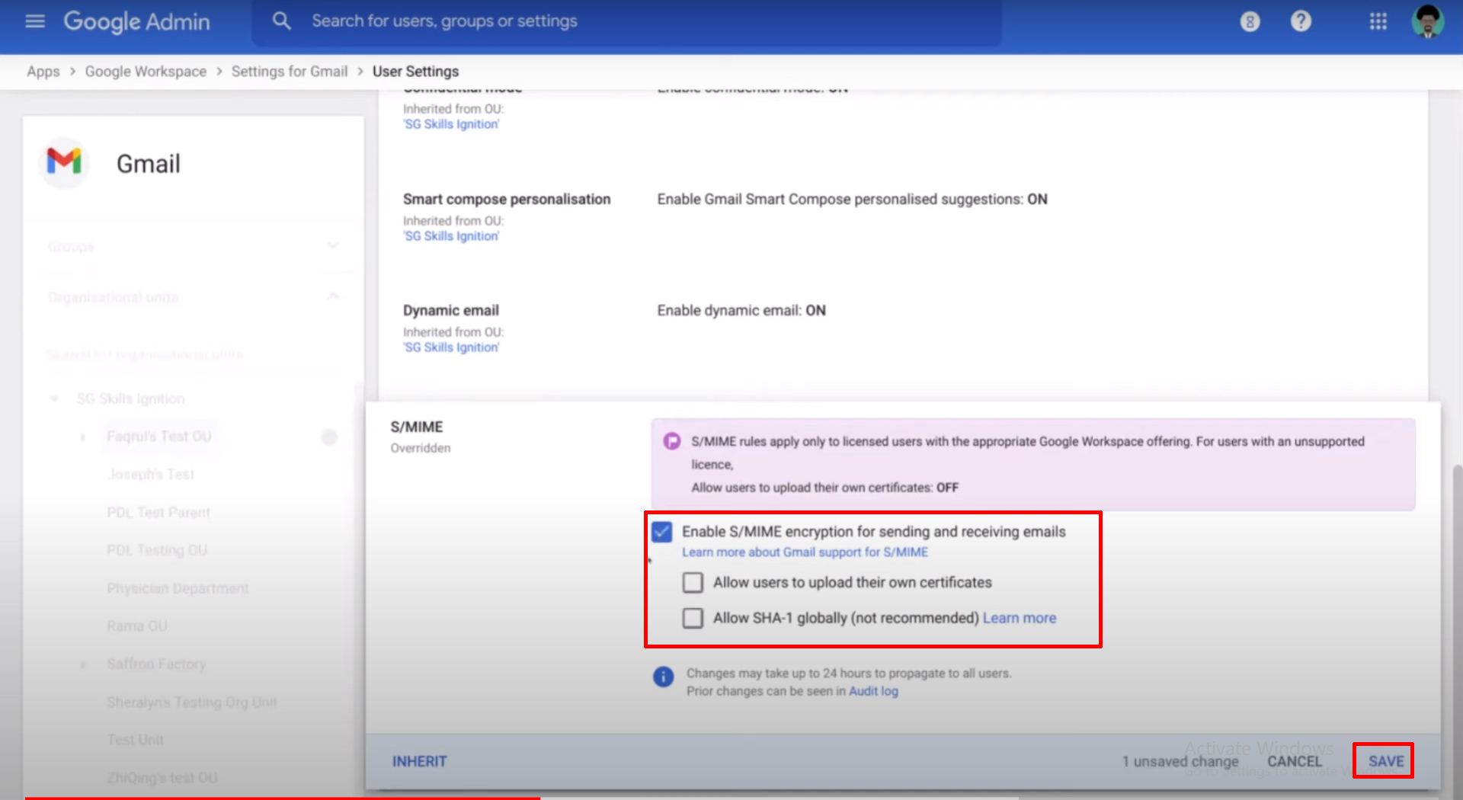1463x800 pixels.
Task: Open the main navigation hamburger menu
Action: point(34,21)
